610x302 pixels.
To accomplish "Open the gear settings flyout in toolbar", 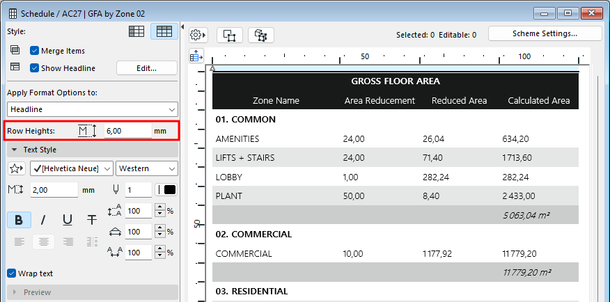I will coord(198,35).
